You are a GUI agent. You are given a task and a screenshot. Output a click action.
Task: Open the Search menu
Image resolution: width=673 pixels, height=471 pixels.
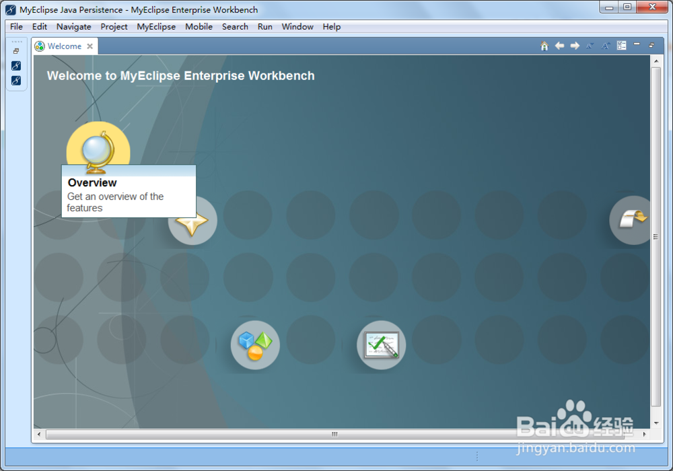pyautogui.click(x=235, y=27)
